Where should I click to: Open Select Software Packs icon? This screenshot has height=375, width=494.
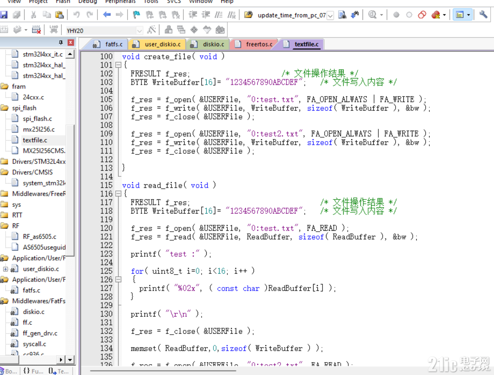click(207, 30)
